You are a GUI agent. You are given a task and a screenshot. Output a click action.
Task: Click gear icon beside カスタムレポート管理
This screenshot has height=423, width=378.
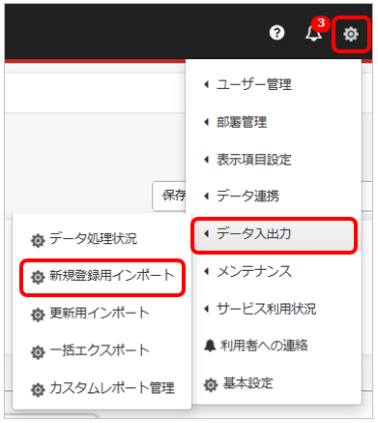(x=38, y=389)
